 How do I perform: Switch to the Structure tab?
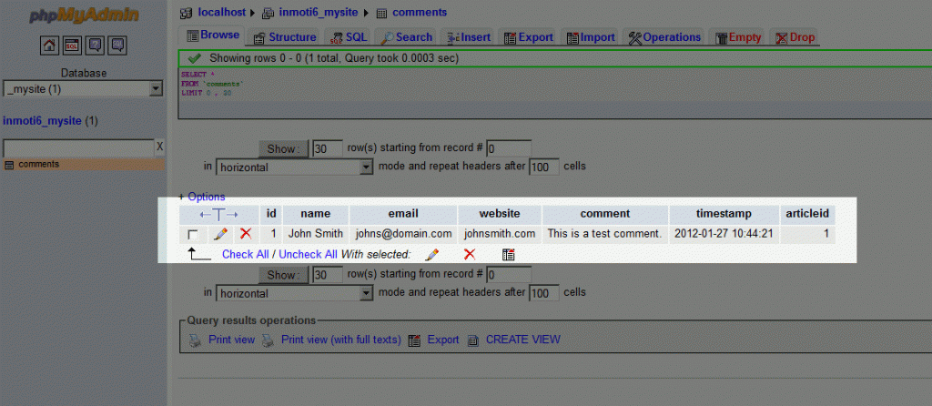(x=284, y=37)
